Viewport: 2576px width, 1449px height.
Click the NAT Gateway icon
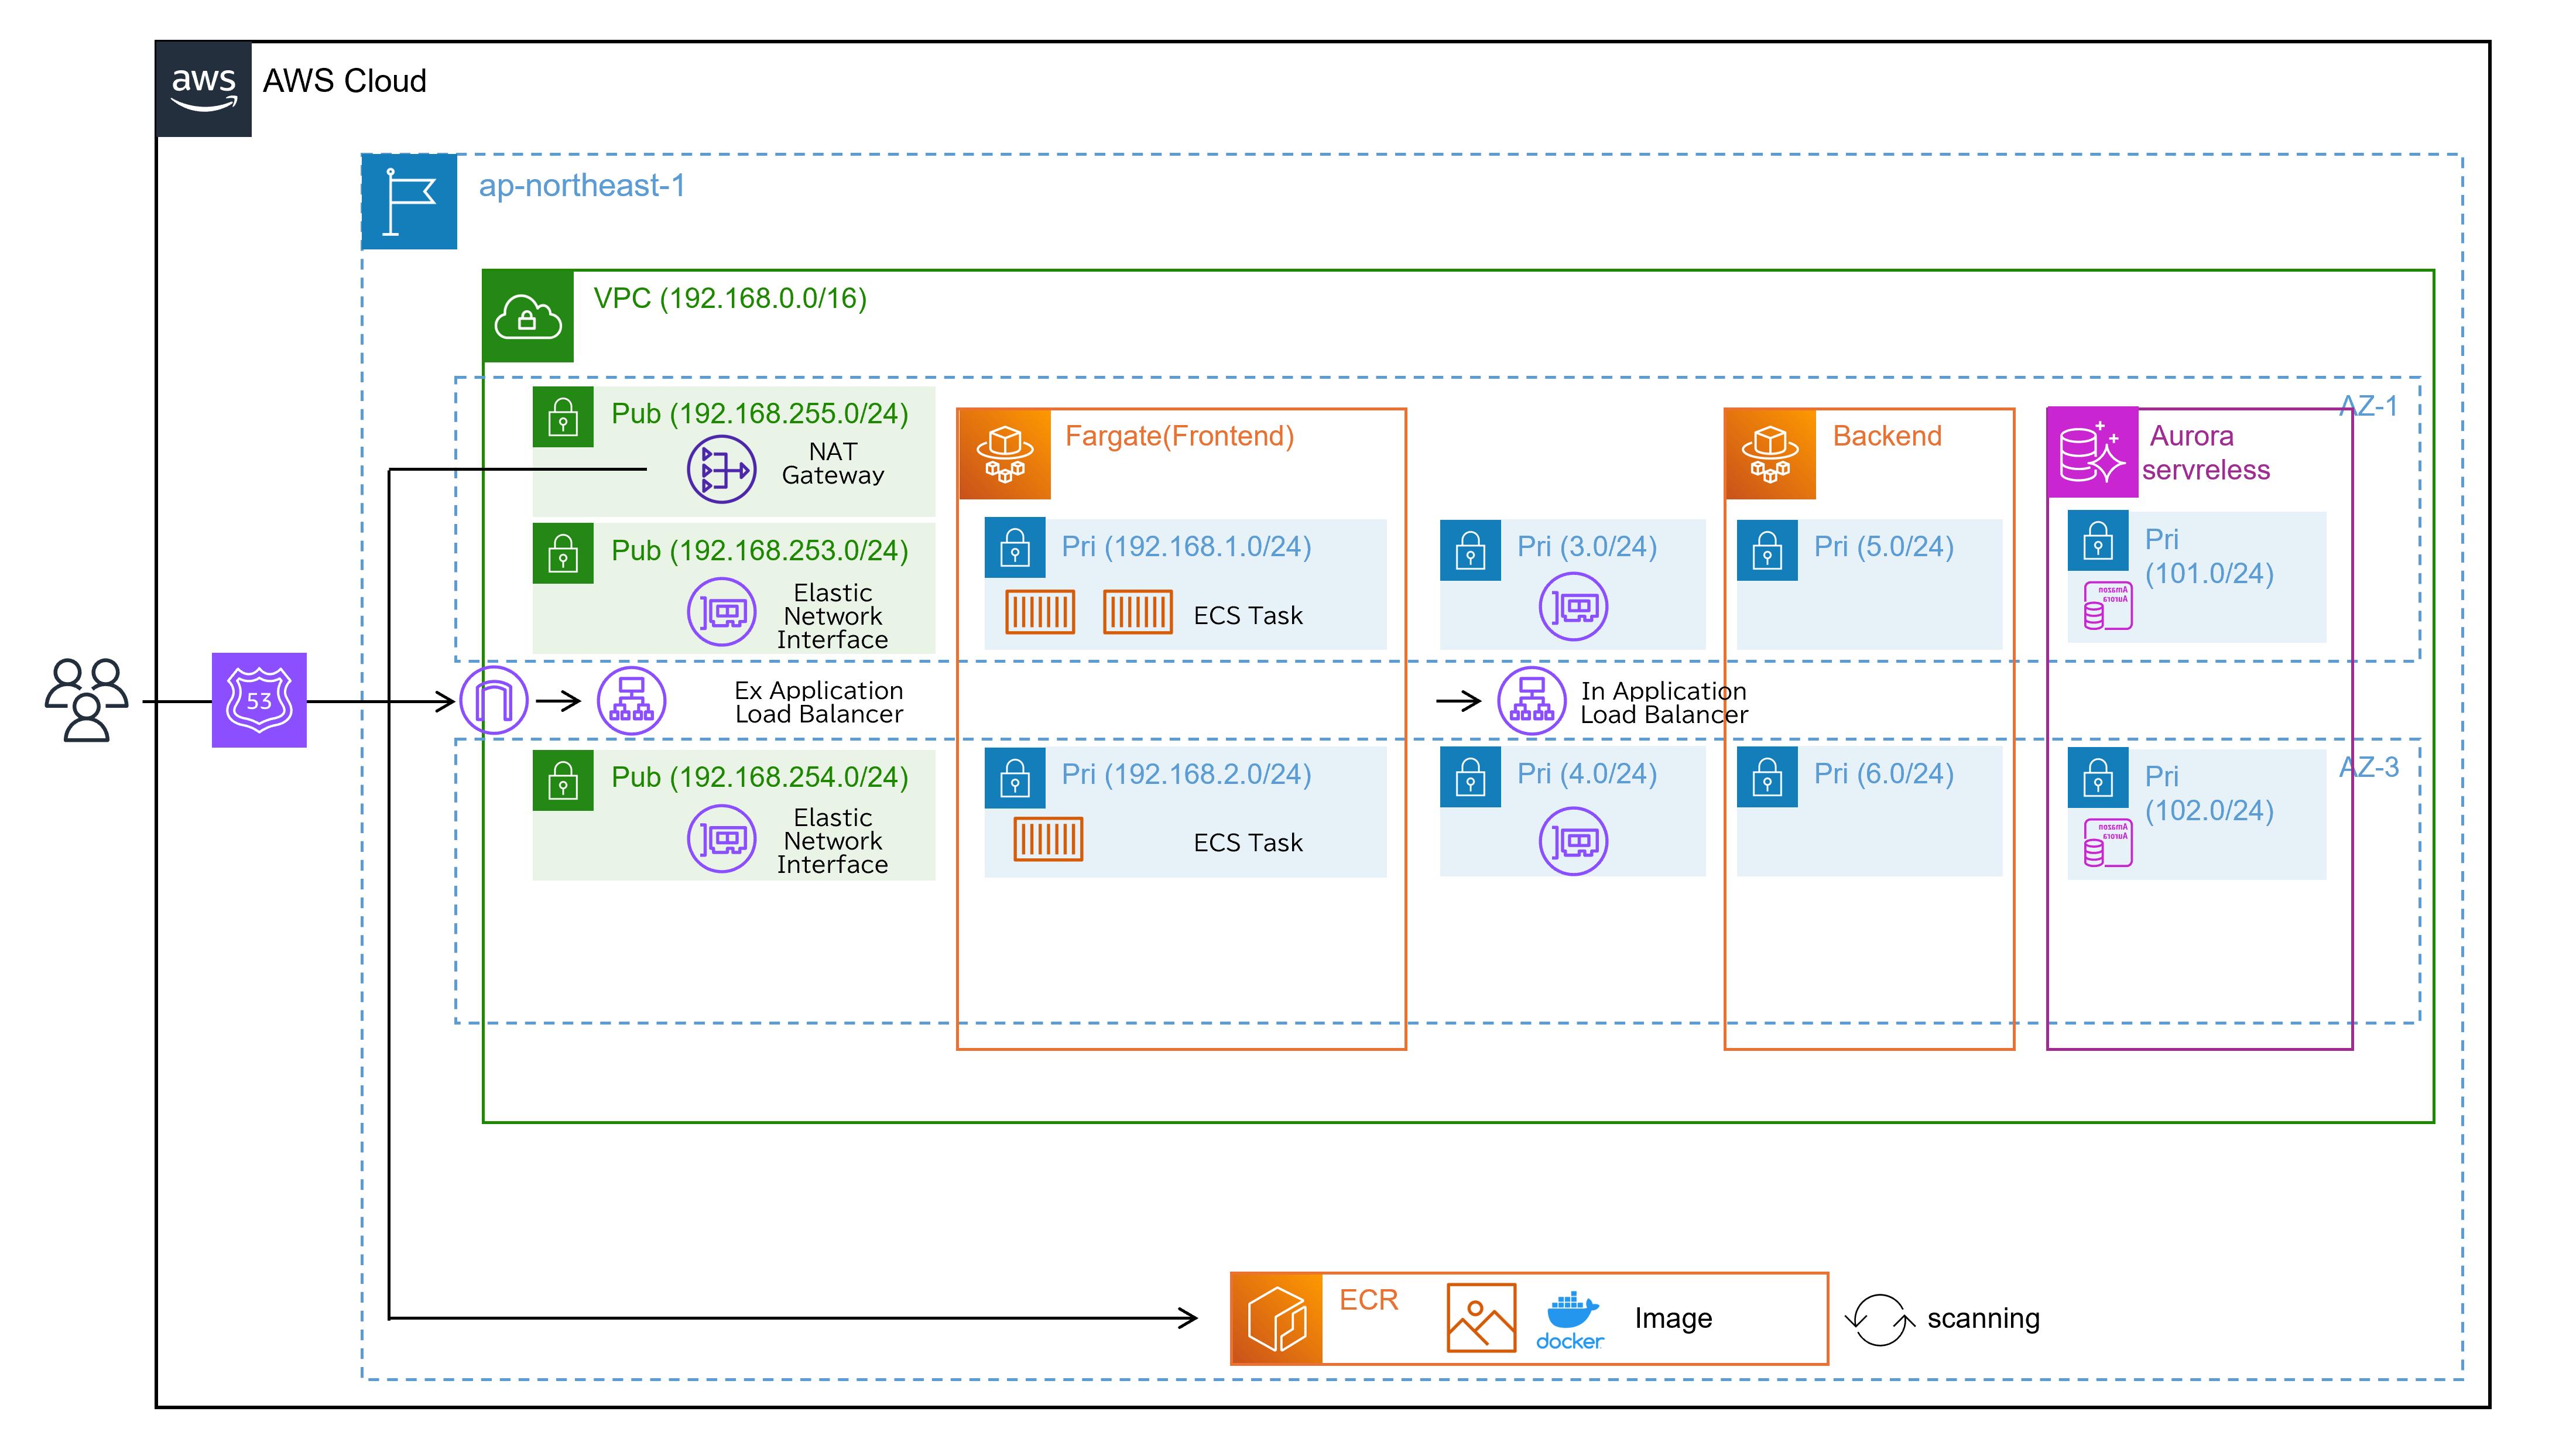click(x=721, y=468)
